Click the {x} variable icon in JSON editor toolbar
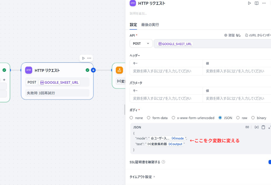 click(x=256, y=127)
